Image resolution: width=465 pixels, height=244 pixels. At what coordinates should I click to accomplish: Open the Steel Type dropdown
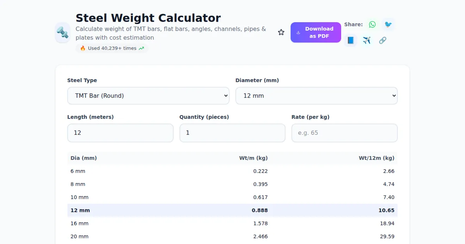pos(148,96)
